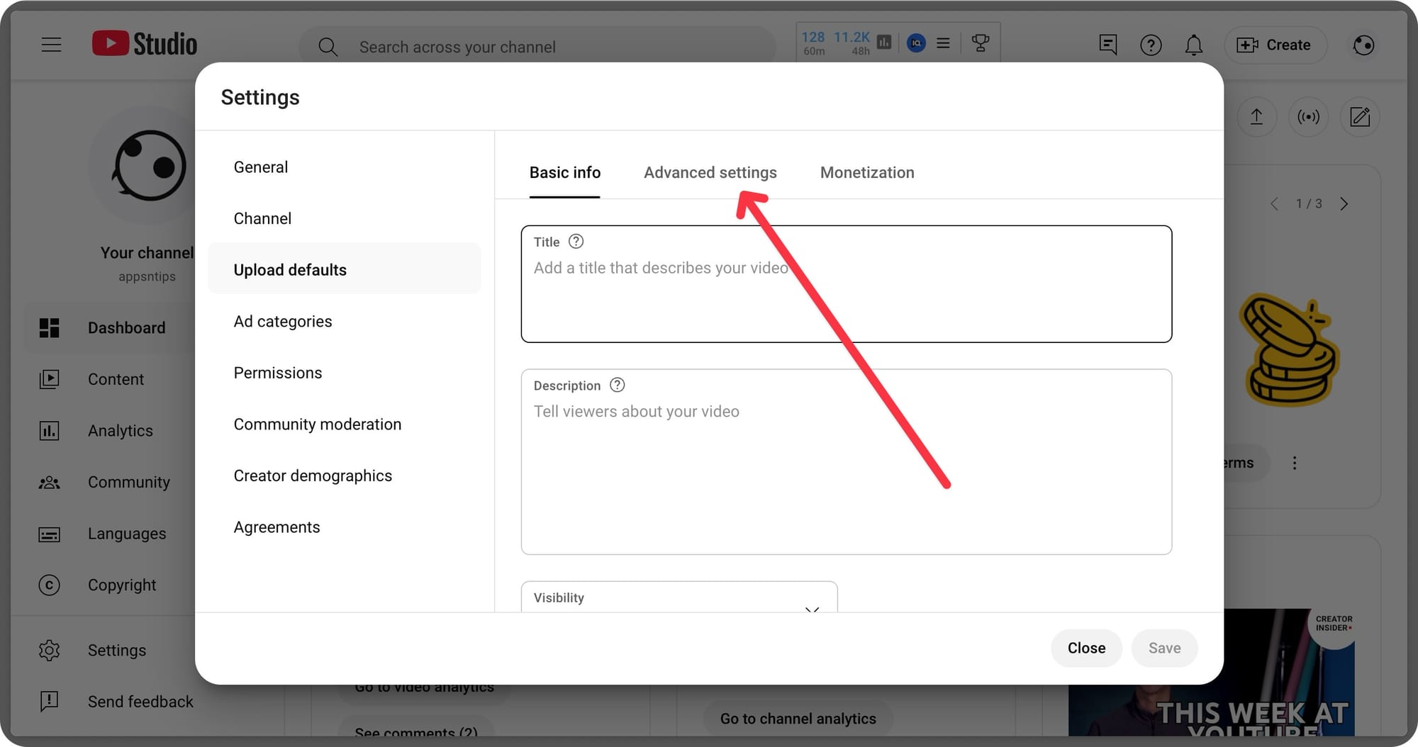Open the Dashboard sidebar icon

tap(49, 327)
